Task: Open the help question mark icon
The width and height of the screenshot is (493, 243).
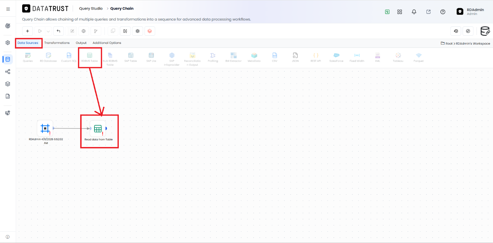Action: pyautogui.click(x=443, y=12)
